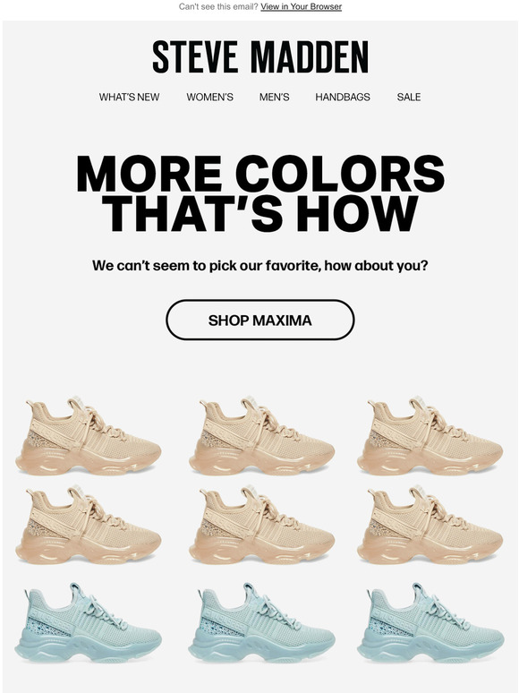Select the Men's navigation link

(x=275, y=98)
